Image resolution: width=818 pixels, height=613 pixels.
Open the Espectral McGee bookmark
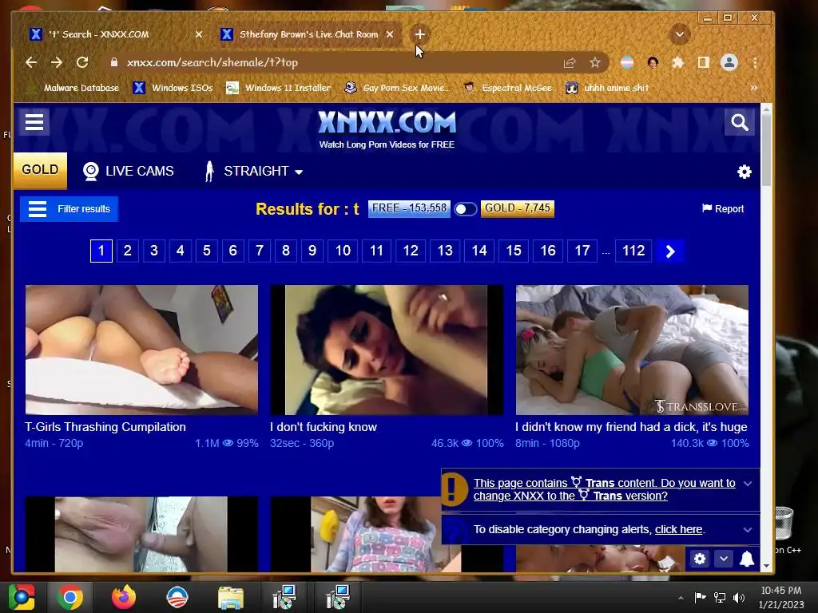point(507,88)
